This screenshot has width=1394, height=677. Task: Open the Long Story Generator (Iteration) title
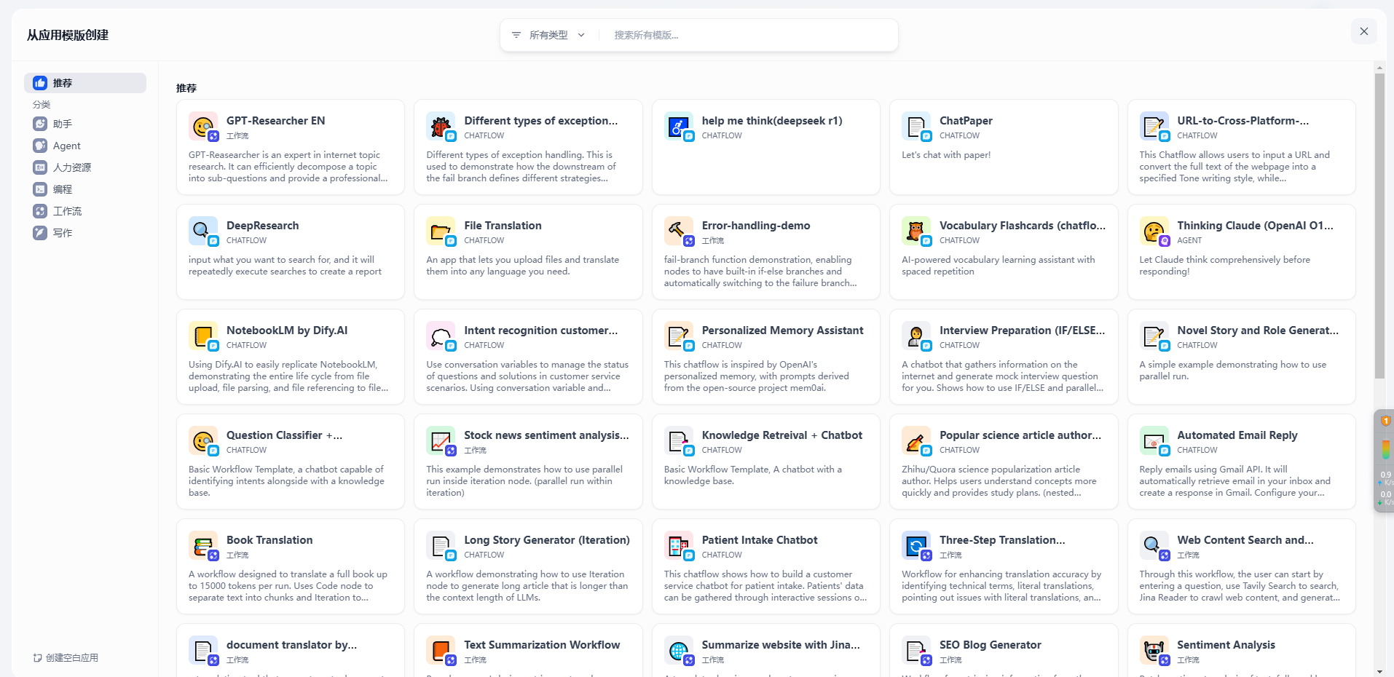pos(547,540)
